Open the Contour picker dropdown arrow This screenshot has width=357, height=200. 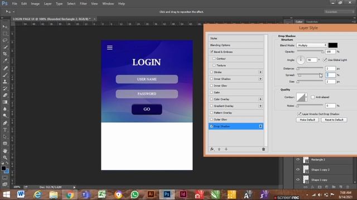(306, 97)
